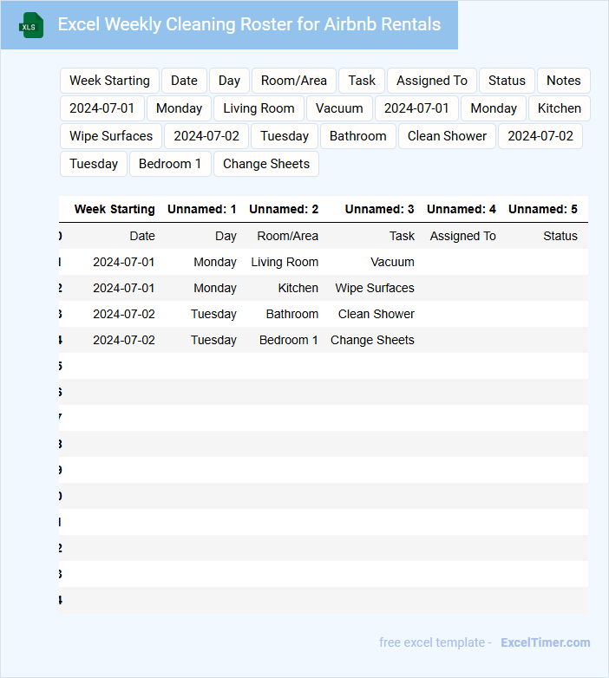The width and height of the screenshot is (609, 678).
Task: Click the 'Assigned To' tag chip
Action: [431, 81]
